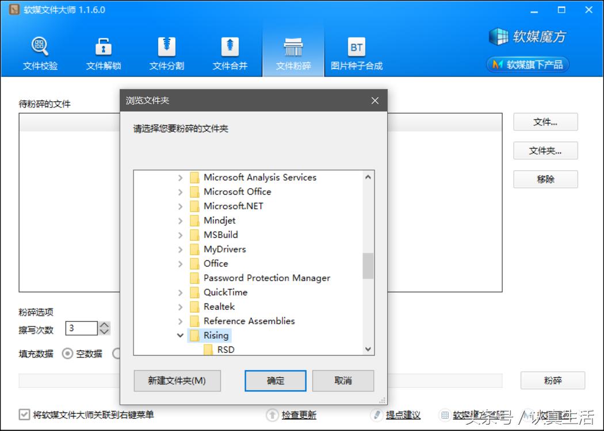Confirm with the 确定 button

coord(276,380)
